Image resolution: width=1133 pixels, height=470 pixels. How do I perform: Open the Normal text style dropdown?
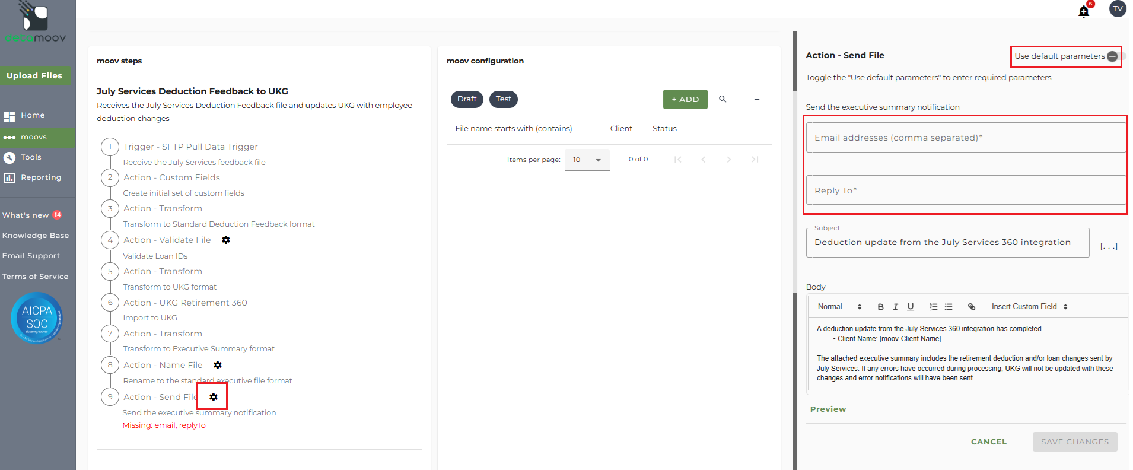(x=839, y=307)
